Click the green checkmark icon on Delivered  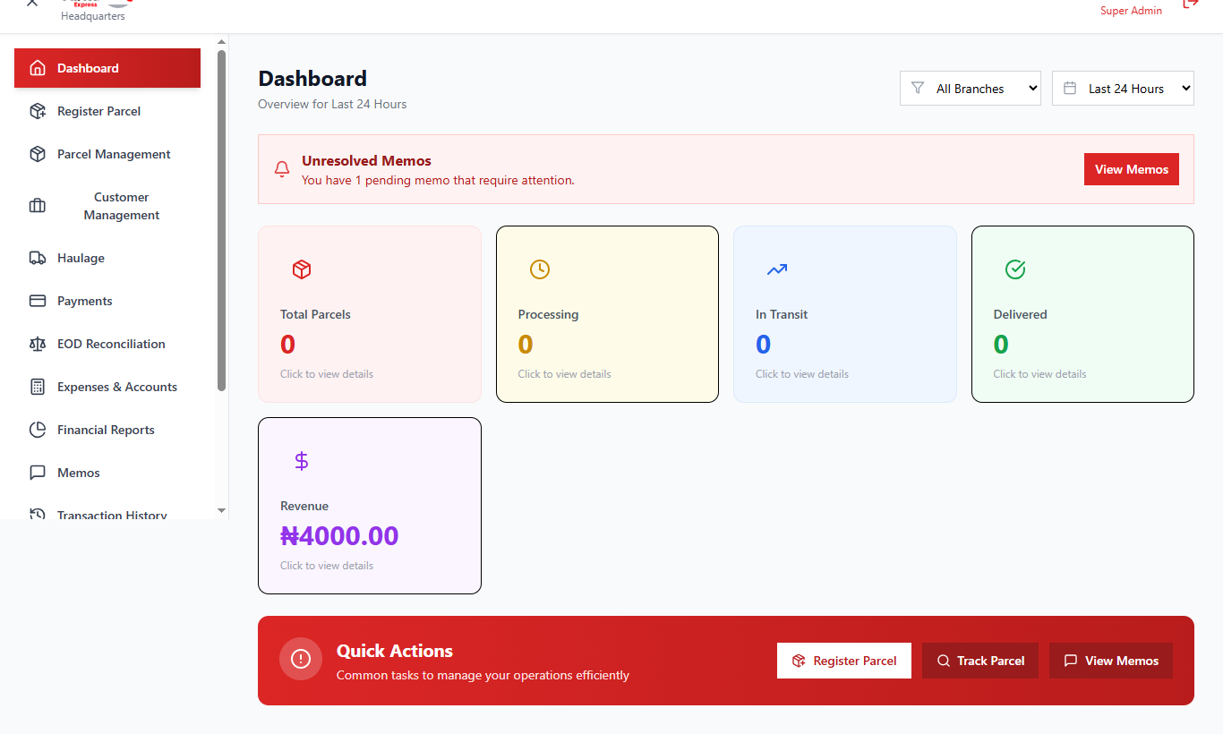click(1014, 269)
